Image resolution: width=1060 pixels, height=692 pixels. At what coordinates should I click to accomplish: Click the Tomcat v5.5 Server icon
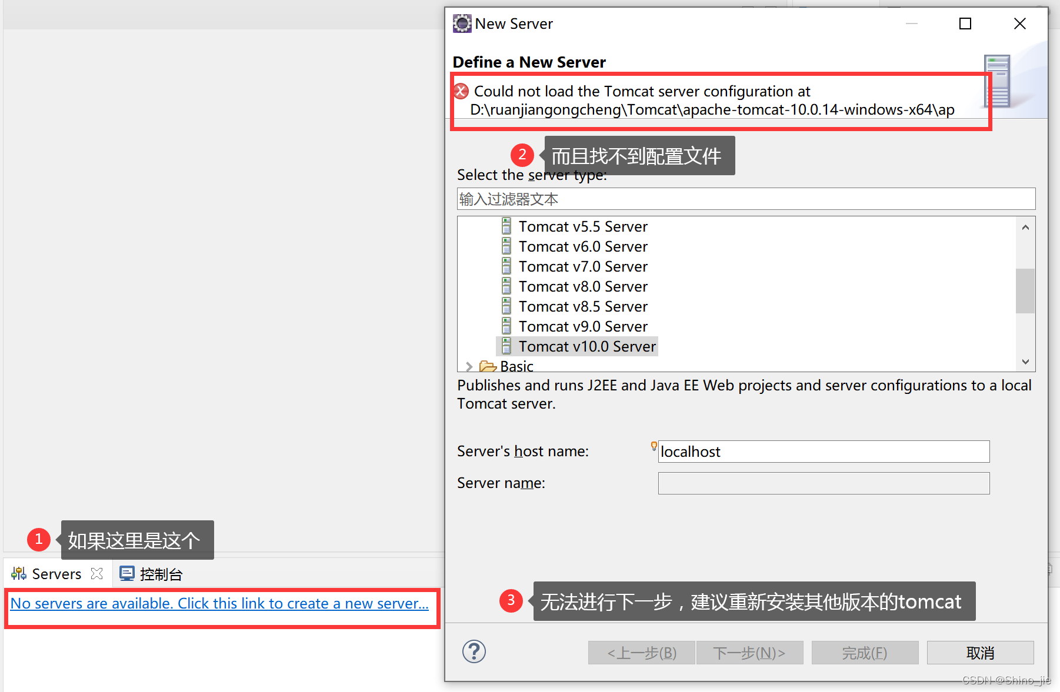[506, 226]
